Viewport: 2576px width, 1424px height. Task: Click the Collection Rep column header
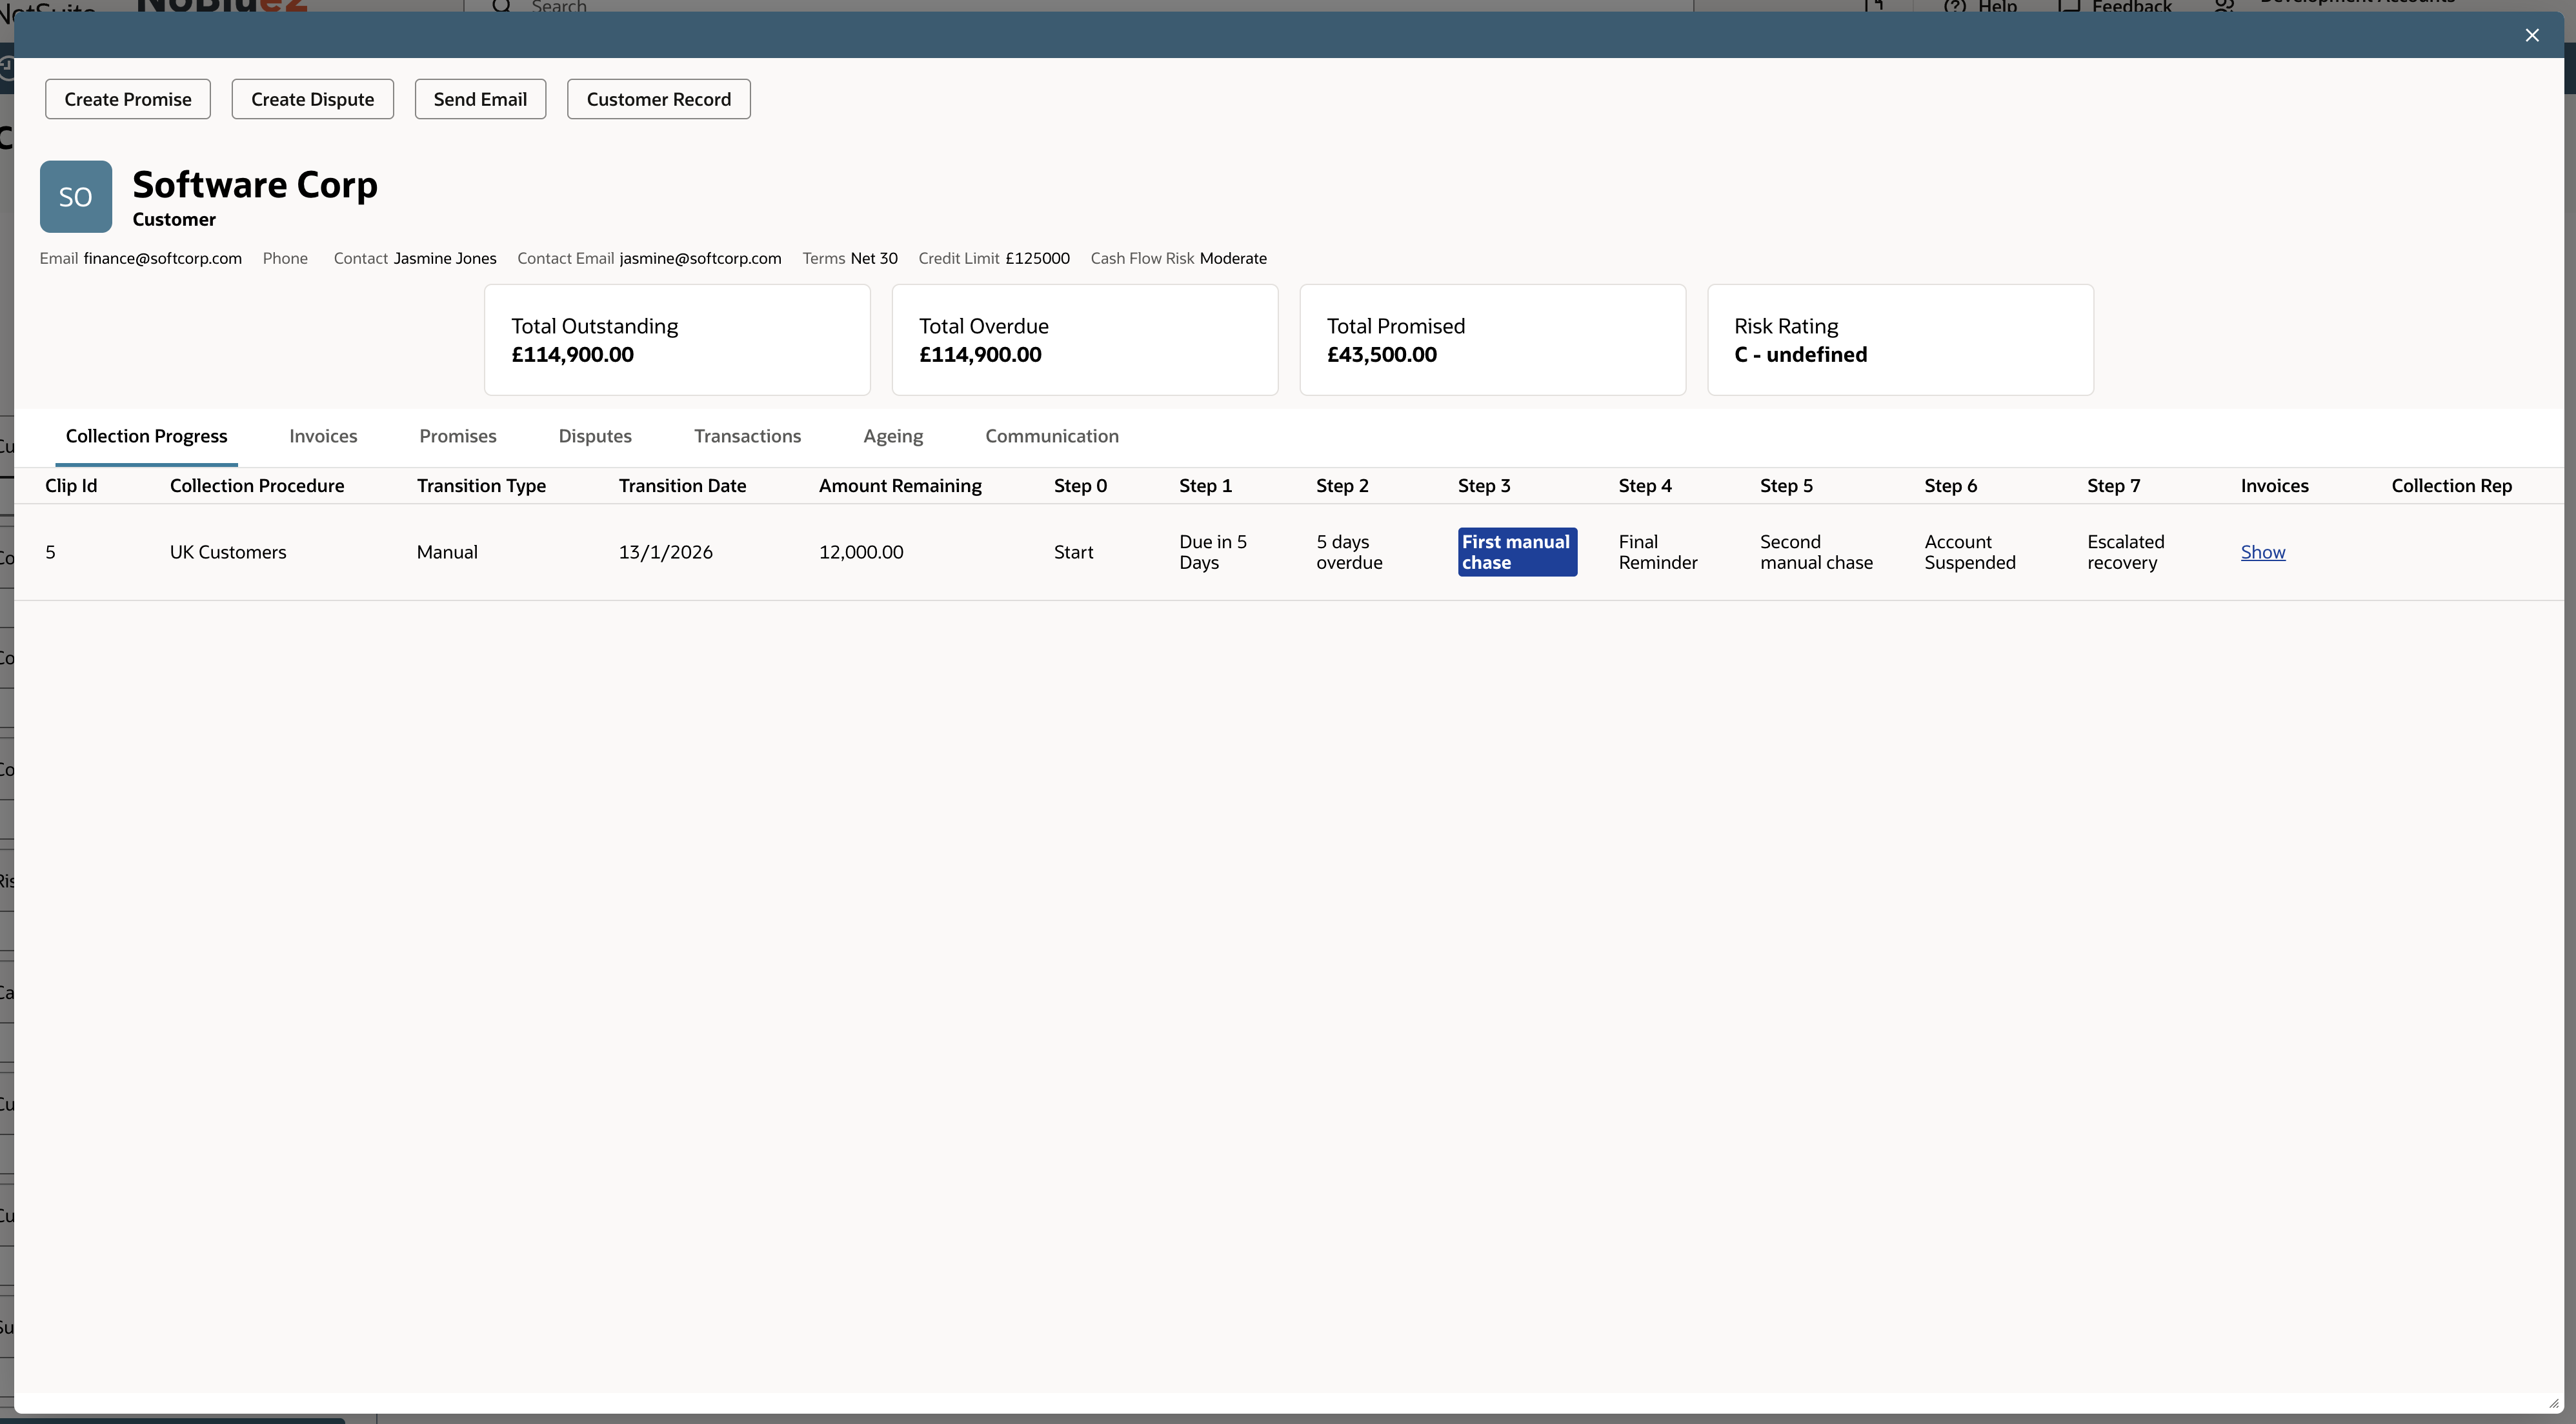(x=2452, y=486)
